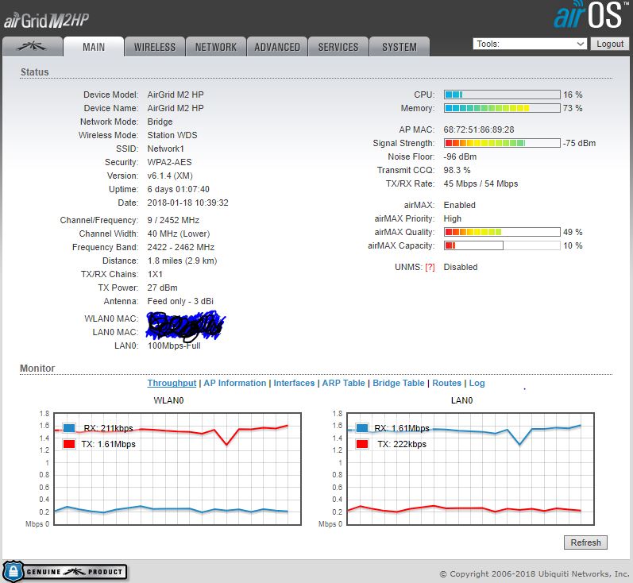
Task: Open the ADVANCED tab
Action: tap(277, 47)
